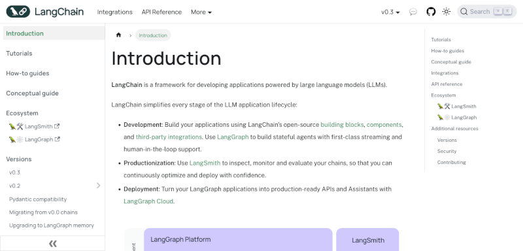Jump to Contributing in the table of contents

(452, 162)
